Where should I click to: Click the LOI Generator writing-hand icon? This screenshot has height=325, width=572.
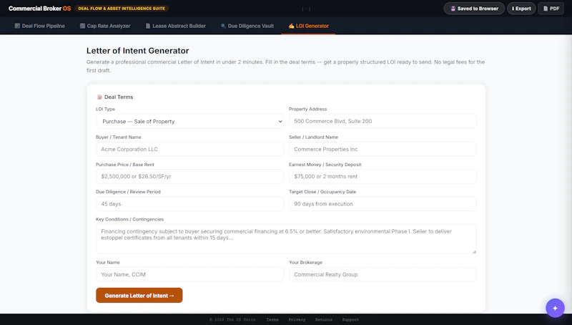(291, 26)
